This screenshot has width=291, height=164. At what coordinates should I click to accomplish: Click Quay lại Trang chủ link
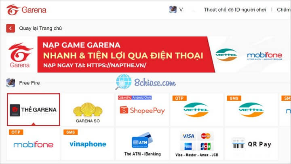tap(40, 28)
